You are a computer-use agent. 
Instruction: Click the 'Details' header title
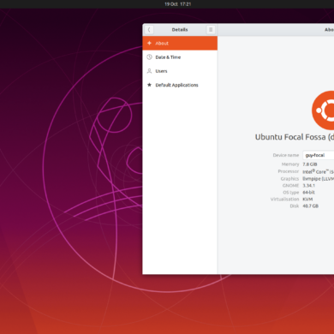[x=180, y=30]
